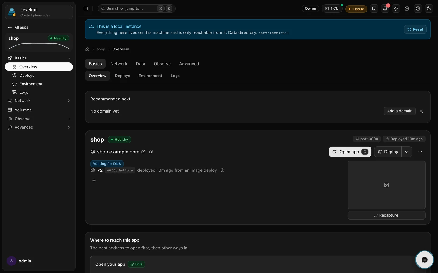Open the Observe top tab
This screenshot has height=273, width=438.
pos(162,64)
